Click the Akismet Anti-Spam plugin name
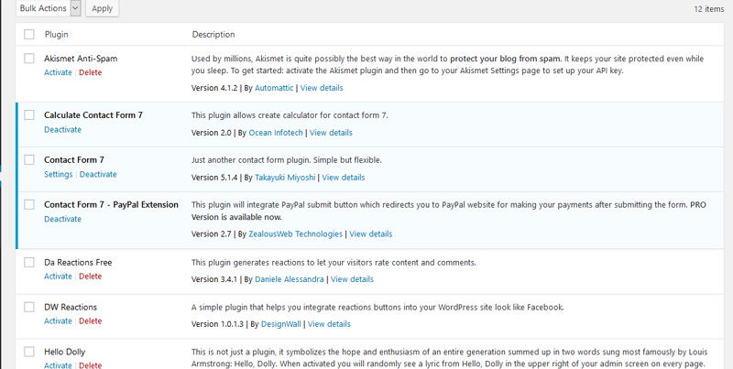Image resolution: width=733 pixels, height=369 pixels. [81, 59]
